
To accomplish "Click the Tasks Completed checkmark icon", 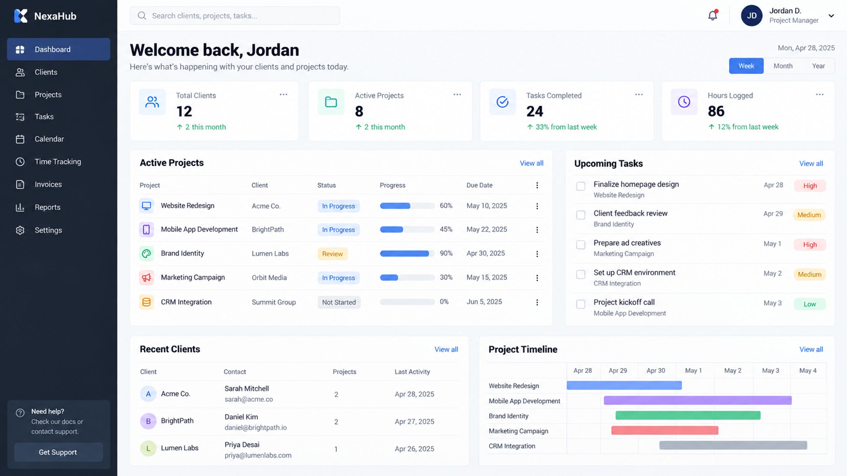I will 502,102.
